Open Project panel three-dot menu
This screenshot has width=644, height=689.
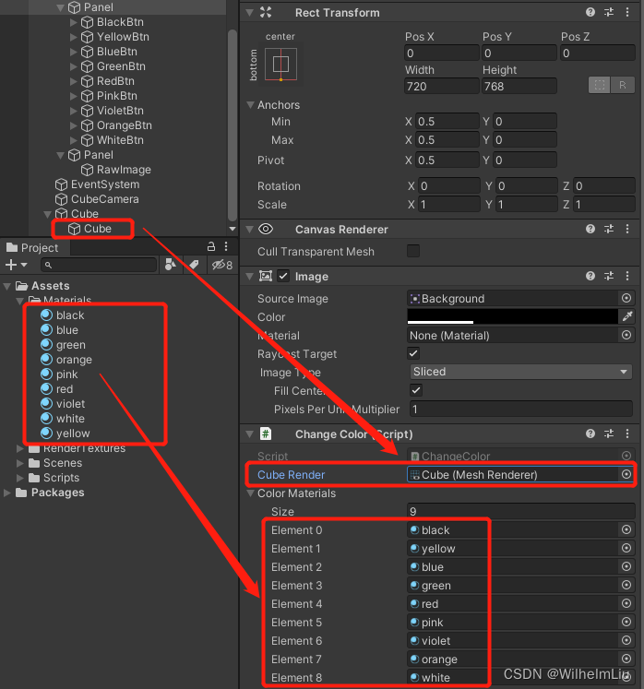coord(226,246)
